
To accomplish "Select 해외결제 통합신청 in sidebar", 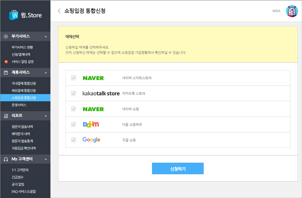I will [x=24, y=90].
